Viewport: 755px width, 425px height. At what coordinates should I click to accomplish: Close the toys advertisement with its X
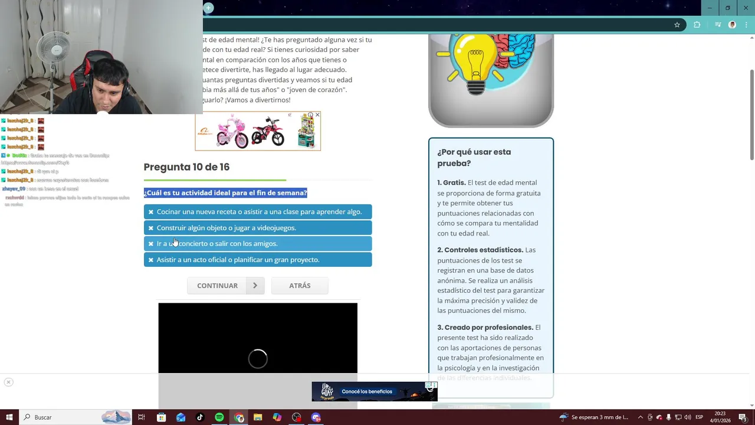[x=317, y=115]
